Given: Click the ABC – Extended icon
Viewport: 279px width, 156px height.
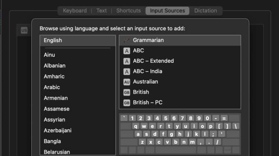Looking at the screenshot, I should (x=126, y=61).
